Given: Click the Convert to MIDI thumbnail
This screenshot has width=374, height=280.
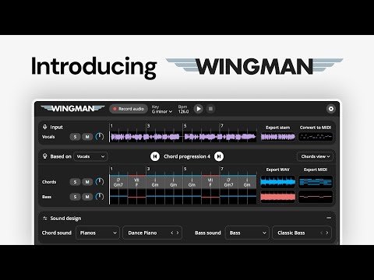Looking at the screenshot, I should 316,137.
